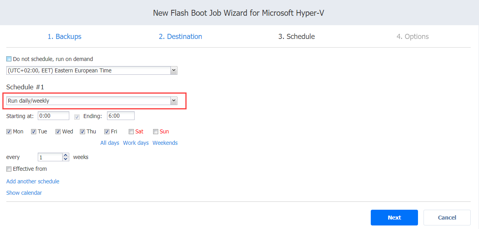Viewport: 479px width, 229px height.
Task: Enable the Sun checkbox
Action: coord(155,132)
